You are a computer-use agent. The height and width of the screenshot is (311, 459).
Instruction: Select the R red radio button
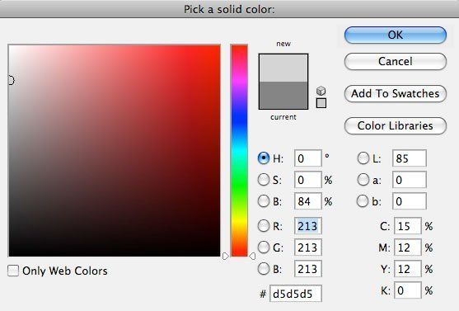point(264,226)
